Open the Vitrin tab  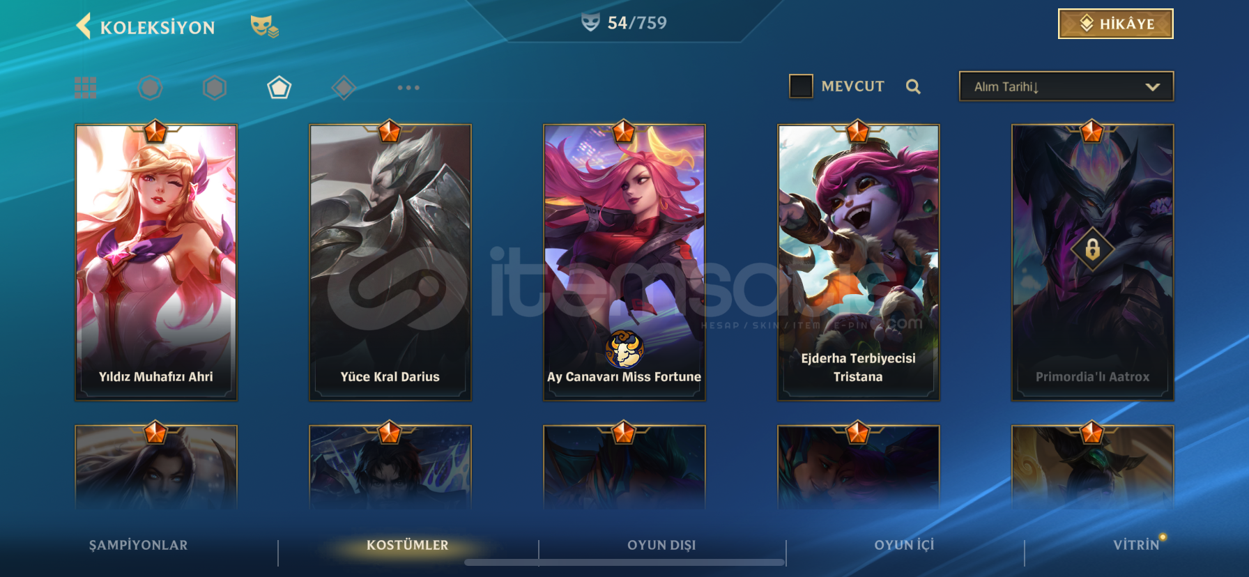point(1136,545)
